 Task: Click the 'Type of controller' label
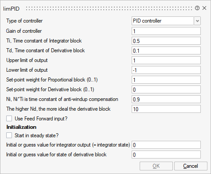24,21
